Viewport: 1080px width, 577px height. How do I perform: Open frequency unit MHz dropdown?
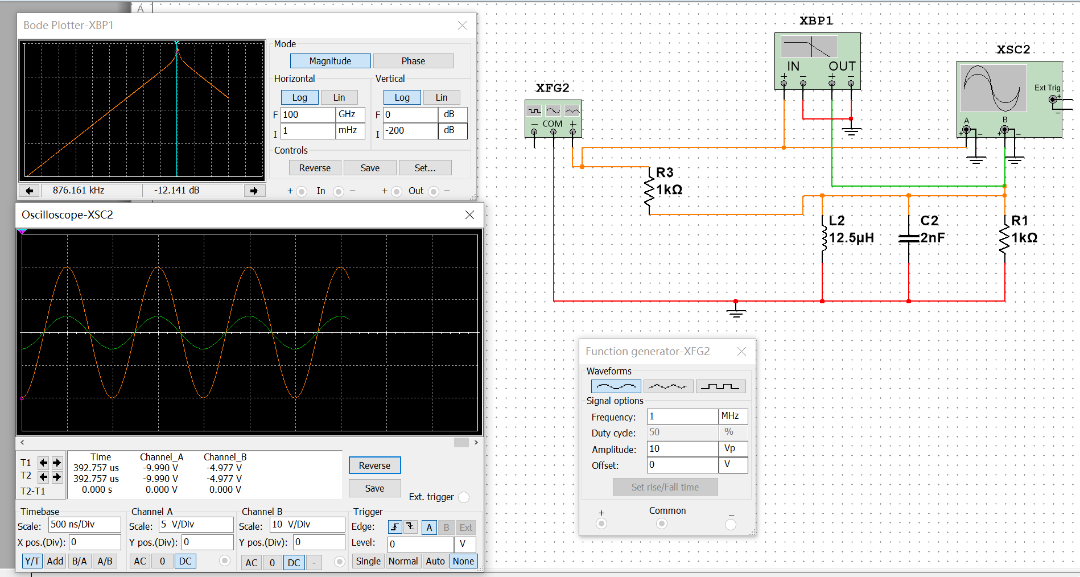click(733, 416)
